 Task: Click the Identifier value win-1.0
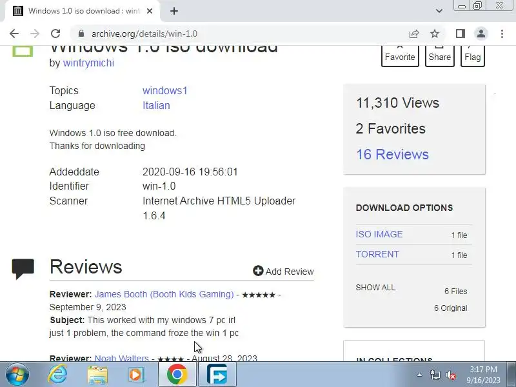point(159,186)
